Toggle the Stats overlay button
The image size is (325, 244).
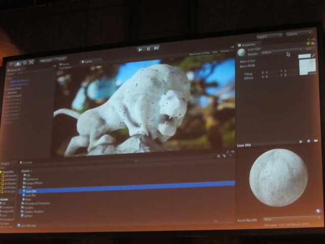[x=215, y=52]
